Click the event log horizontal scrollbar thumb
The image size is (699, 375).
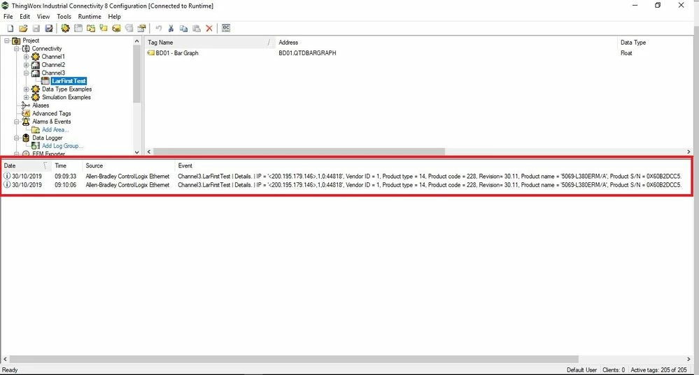coord(294,359)
